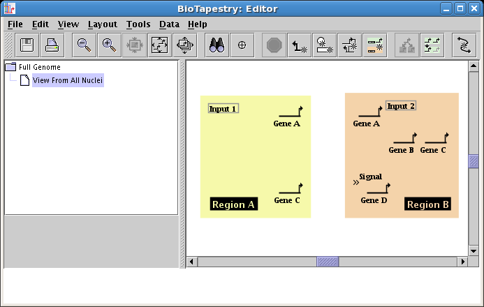
Task: Click the vertical scrollbar down arrow
Action: pyautogui.click(x=474, y=250)
